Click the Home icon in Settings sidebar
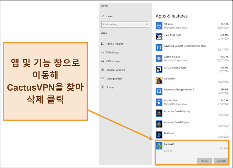The height and width of the screenshot is (168, 233). pyautogui.click(x=103, y=16)
